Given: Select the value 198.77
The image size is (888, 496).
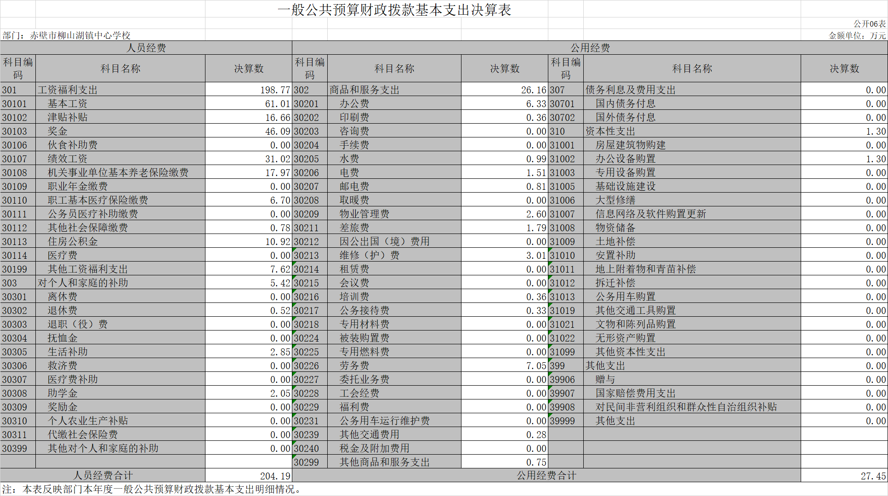Looking at the screenshot, I should tap(249, 90).
